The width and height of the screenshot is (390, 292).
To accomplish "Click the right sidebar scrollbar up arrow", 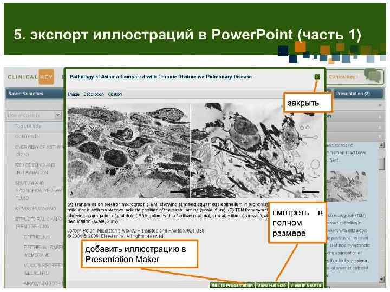I will [x=381, y=145].
